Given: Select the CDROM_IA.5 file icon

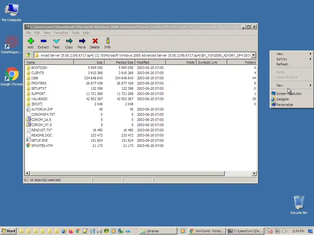Looking at the screenshot, I should pyautogui.click(x=29, y=120).
